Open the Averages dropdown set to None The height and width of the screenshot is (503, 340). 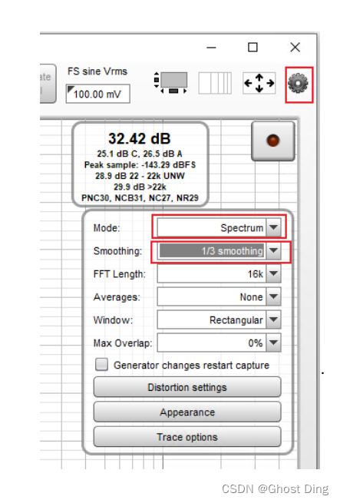(x=219, y=296)
